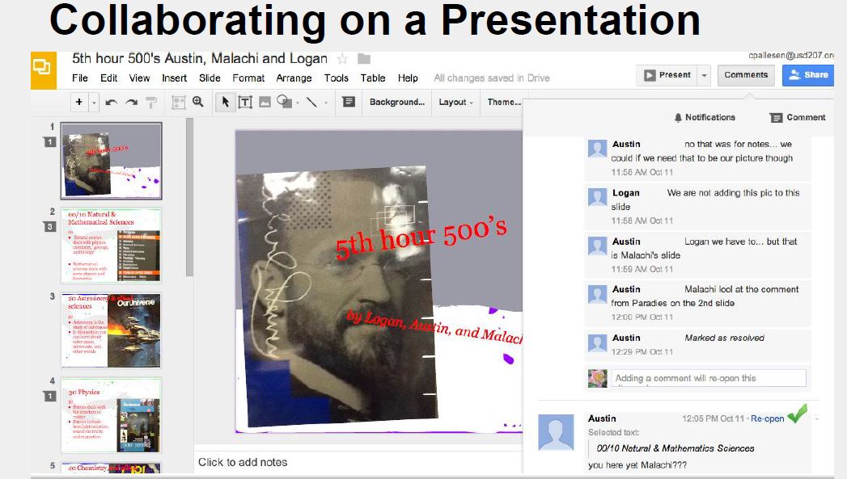Select slide 3 Astronomy thumbnail
The image size is (847, 479).
[x=112, y=330]
